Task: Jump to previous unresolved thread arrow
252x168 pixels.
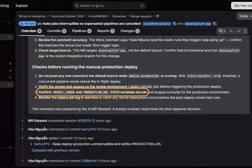Action: 231,31
